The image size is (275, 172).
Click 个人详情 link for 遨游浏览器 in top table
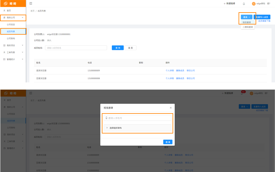point(170,70)
